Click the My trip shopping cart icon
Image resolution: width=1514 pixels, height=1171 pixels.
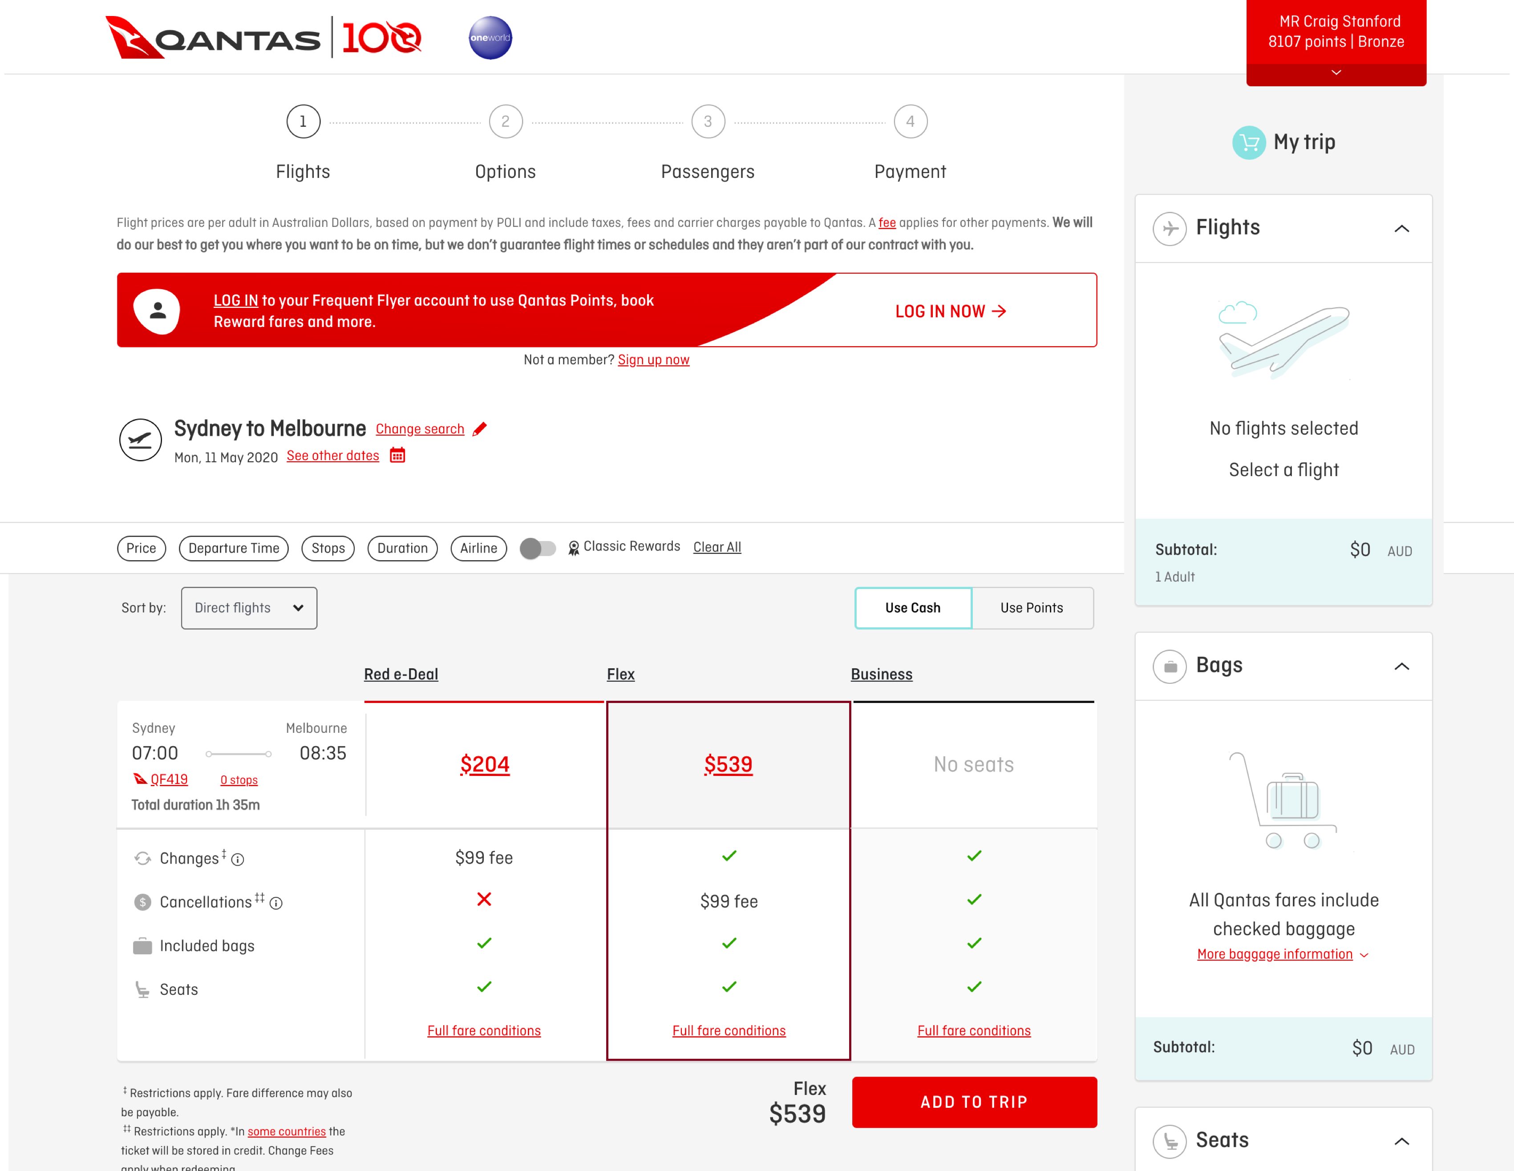(x=1248, y=143)
